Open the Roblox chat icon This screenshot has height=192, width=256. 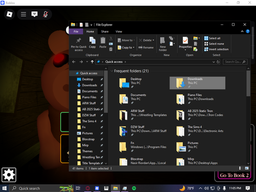tap(34, 14)
